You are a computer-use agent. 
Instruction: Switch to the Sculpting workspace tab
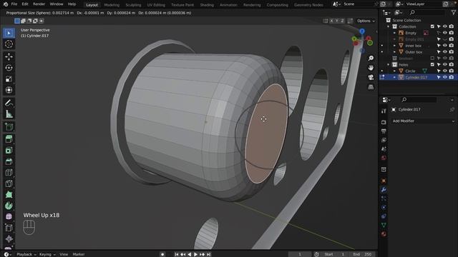tap(133, 5)
